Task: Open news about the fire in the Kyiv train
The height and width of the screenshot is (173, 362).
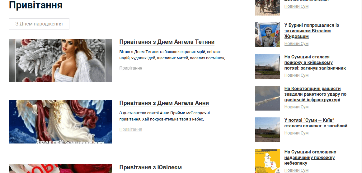Action: [x=315, y=62]
